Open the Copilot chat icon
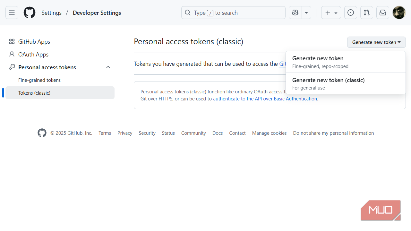The width and height of the screenshot is (411, 231). pos(295,13)
